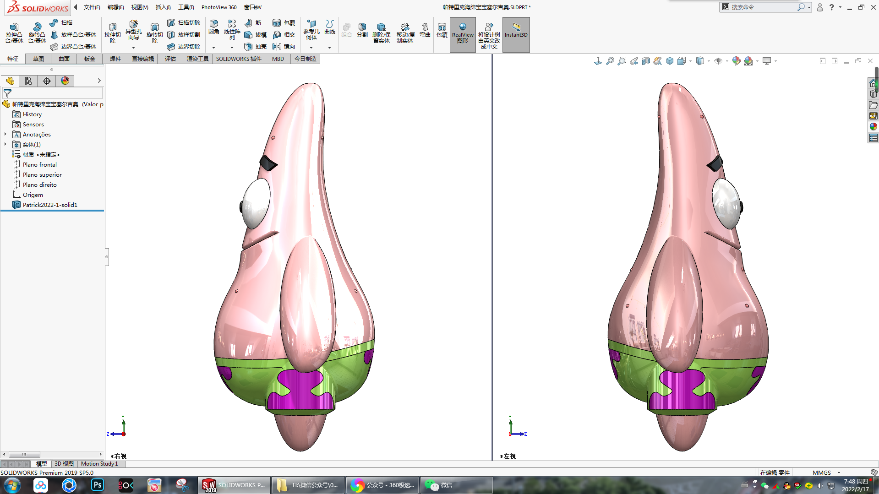Click the Previous View icon

tap(634, 61)
